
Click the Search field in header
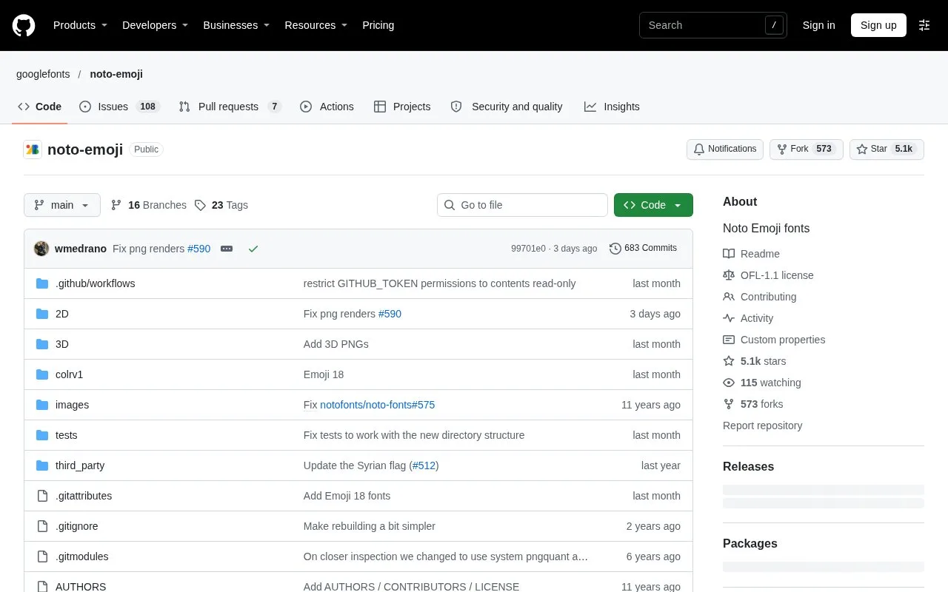713,25
